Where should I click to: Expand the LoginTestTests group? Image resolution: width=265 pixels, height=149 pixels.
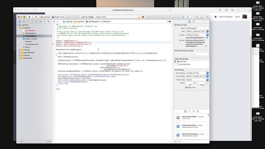(x=19, y=53)
